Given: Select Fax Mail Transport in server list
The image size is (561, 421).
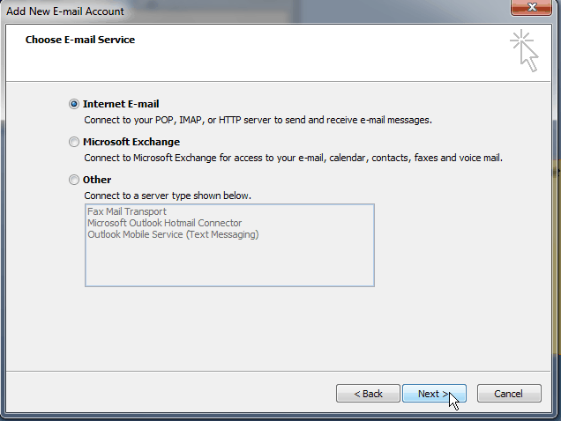Looking at the screenshot, I should (127, 211).
